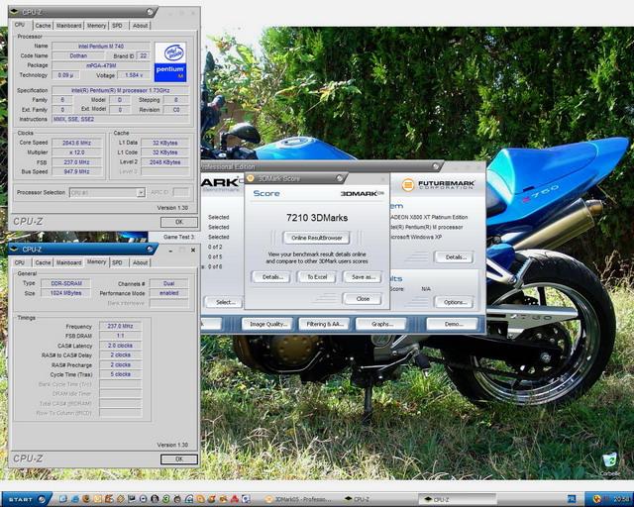The image size is (634, 507).
Task: Click Save as... in score dialog
Action: [x=363, y=277]
